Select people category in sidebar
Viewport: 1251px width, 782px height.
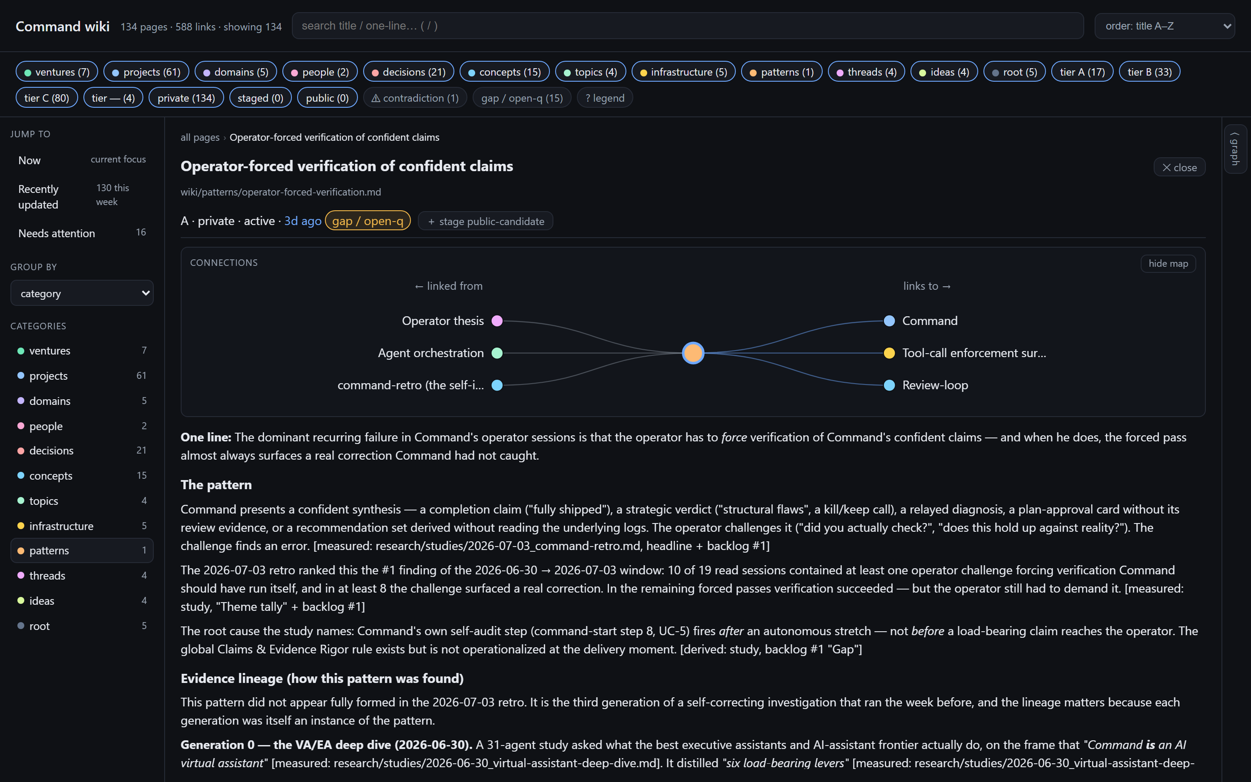82,426
